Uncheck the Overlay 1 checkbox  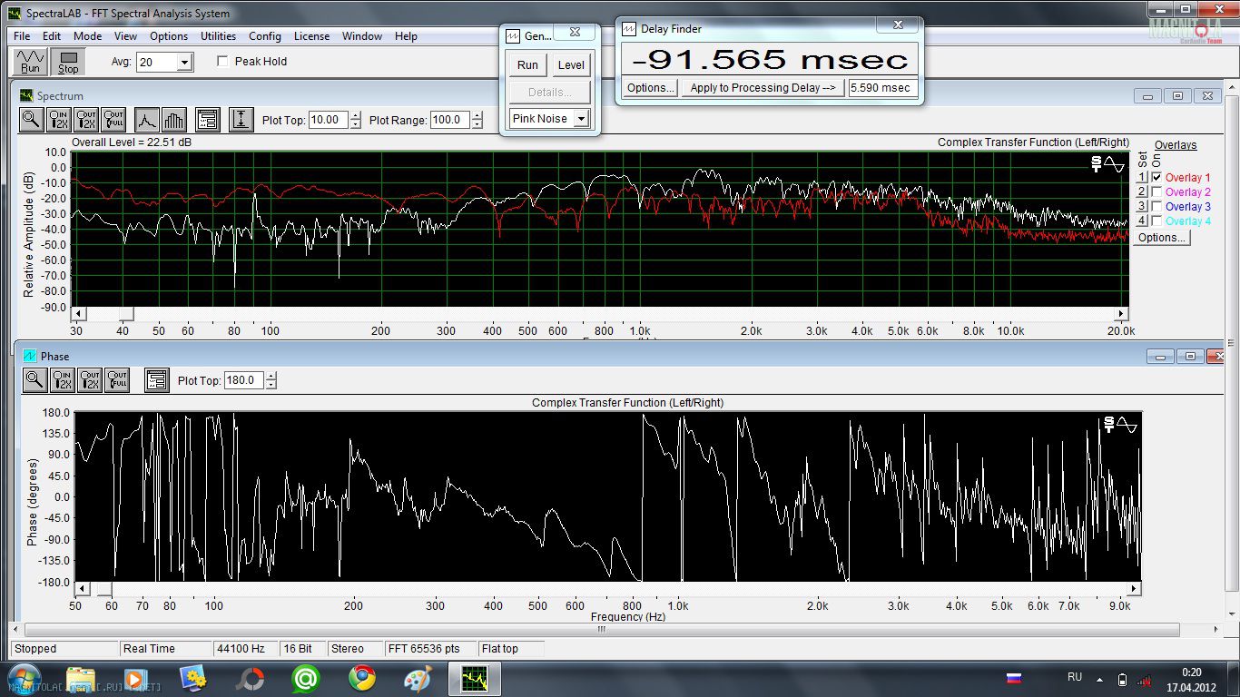(x=1156, y=178)
